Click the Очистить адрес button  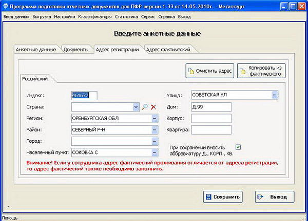(209, 71)
